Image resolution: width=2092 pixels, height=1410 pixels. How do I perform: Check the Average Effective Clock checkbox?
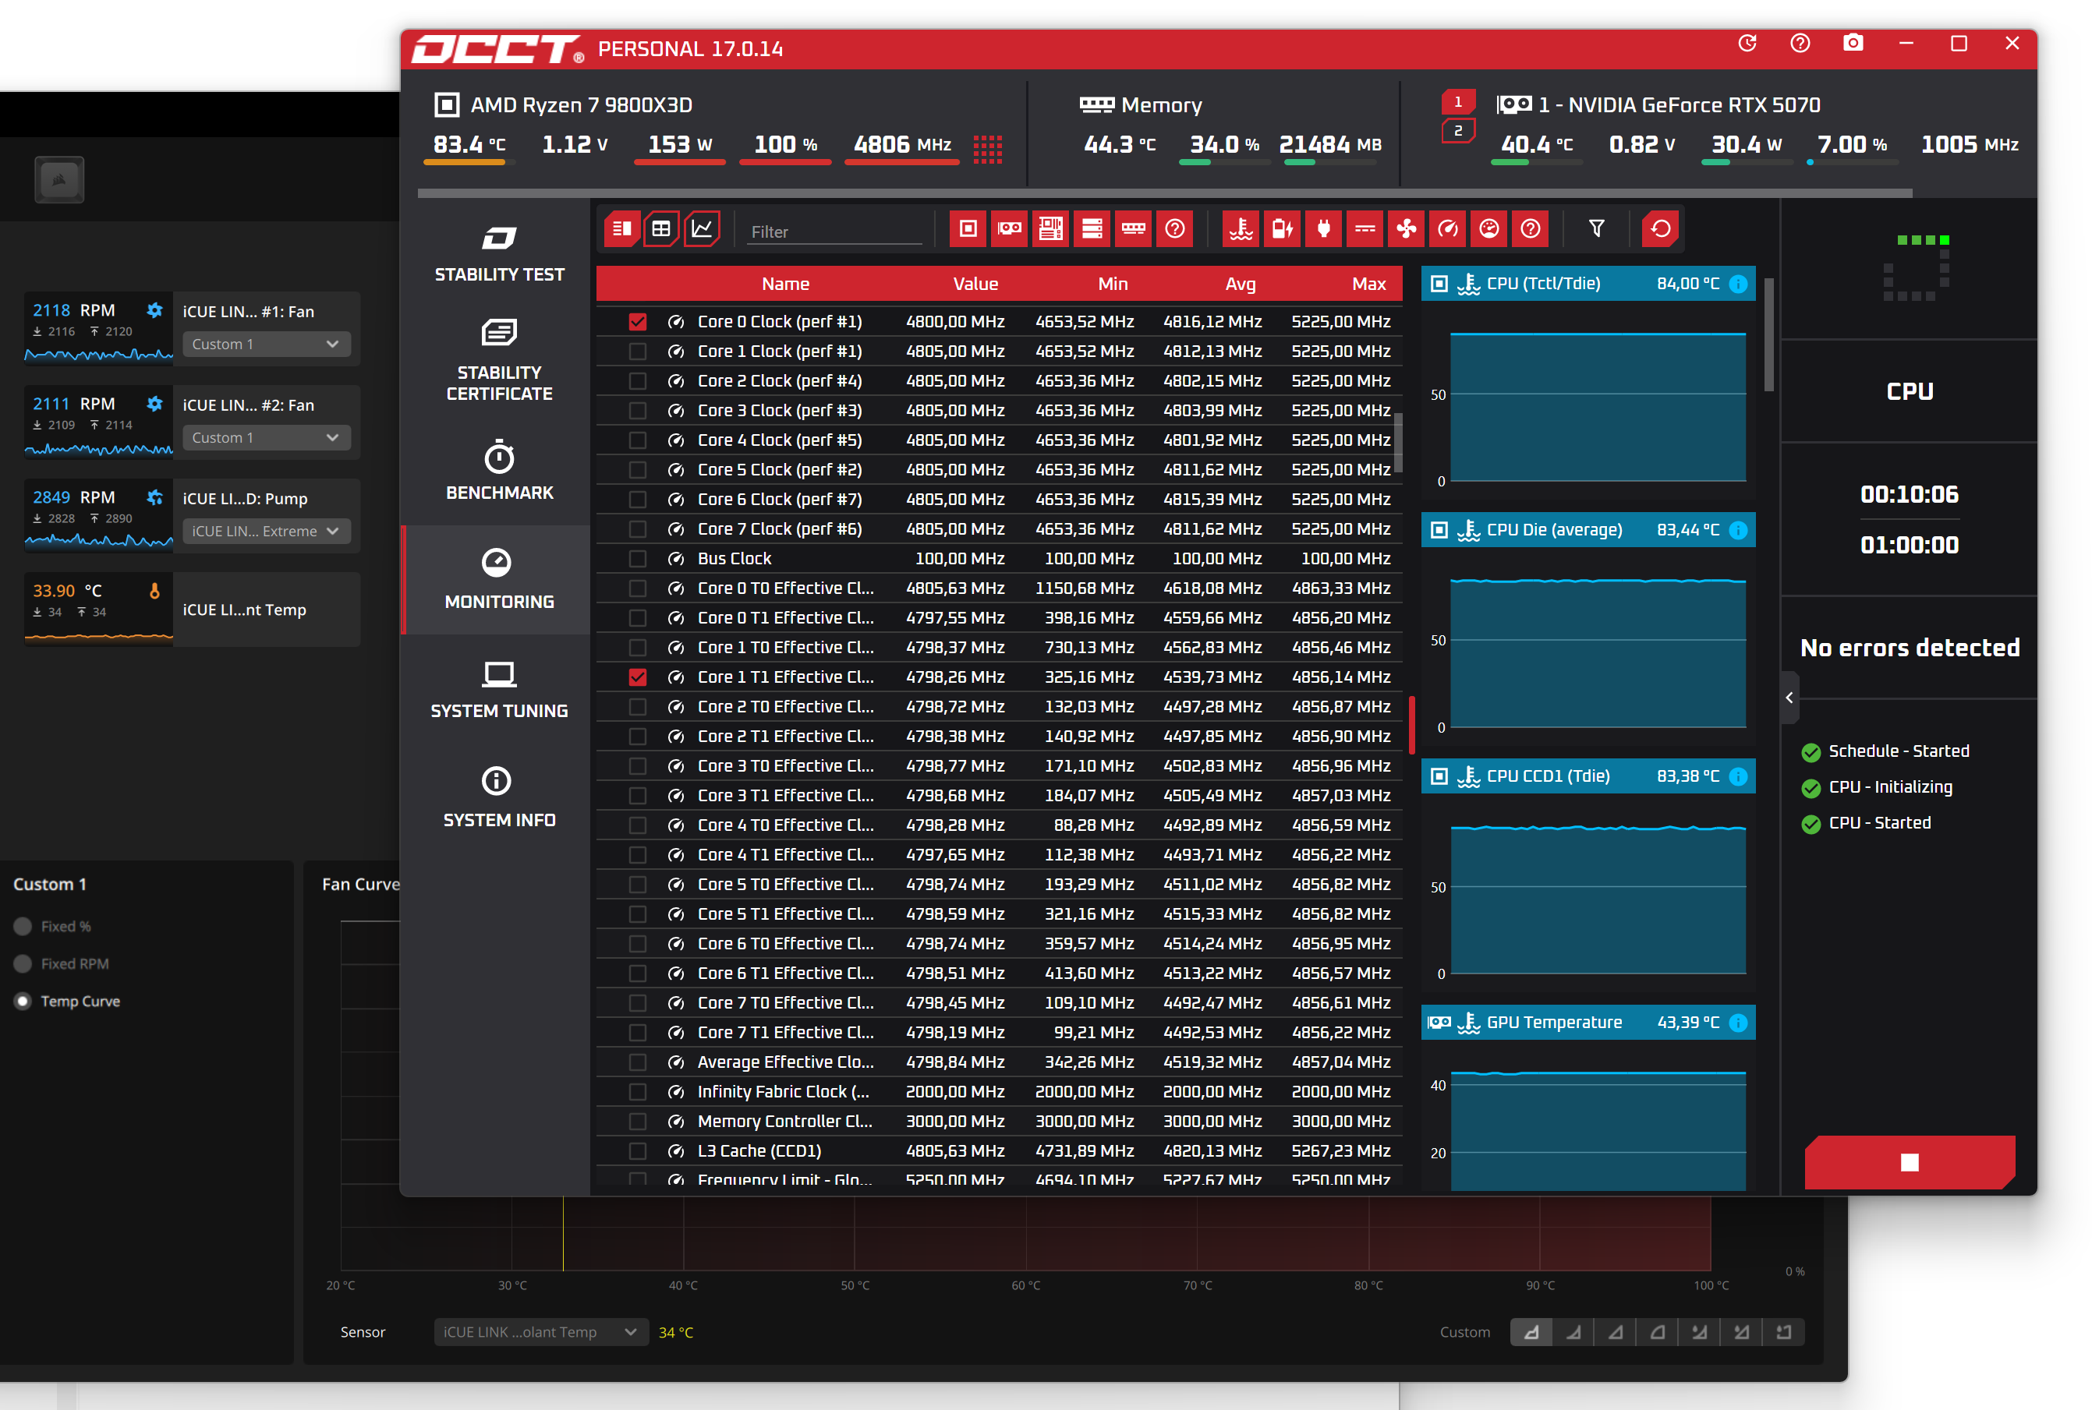pos(638,1063)
